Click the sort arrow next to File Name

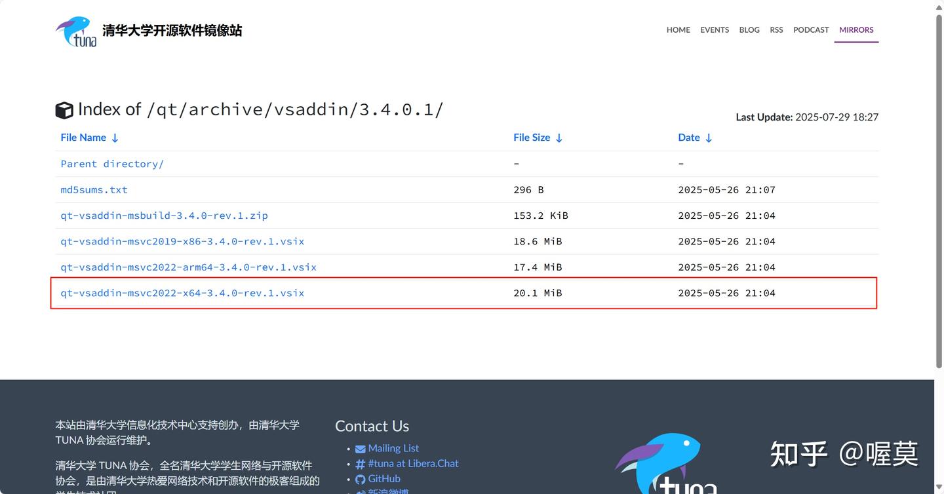click(114, 138)
